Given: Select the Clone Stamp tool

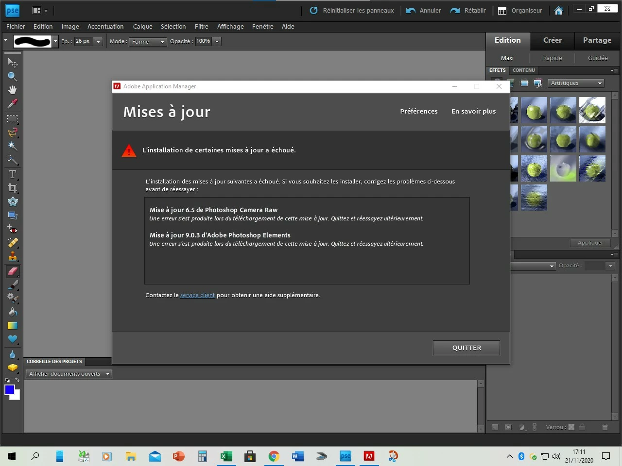Looking at the screenshot, I should [13, 256].
